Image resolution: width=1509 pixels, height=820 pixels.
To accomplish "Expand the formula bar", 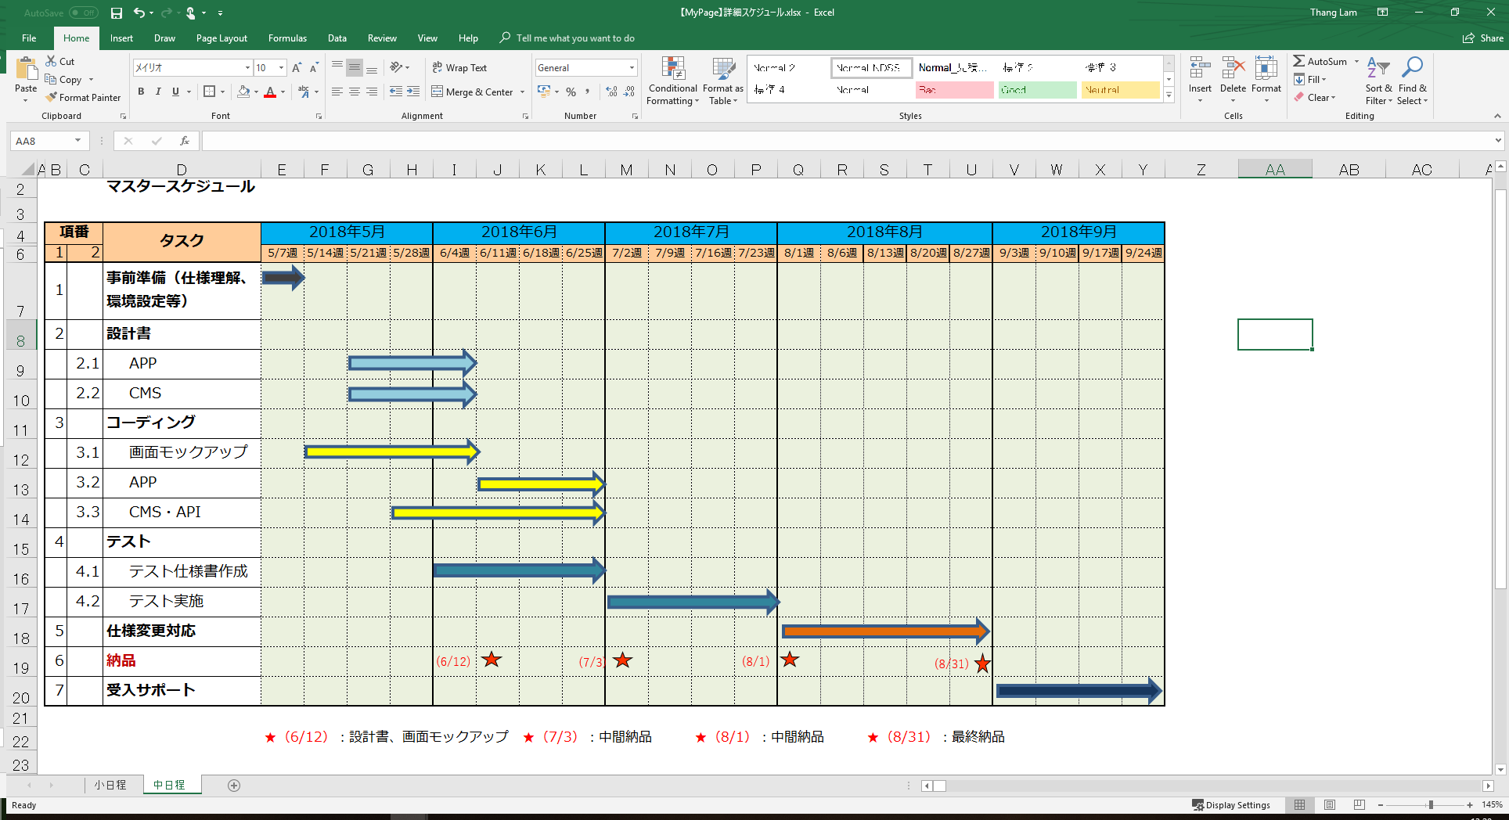I will pyautogui.click(x=1498, y=141).
